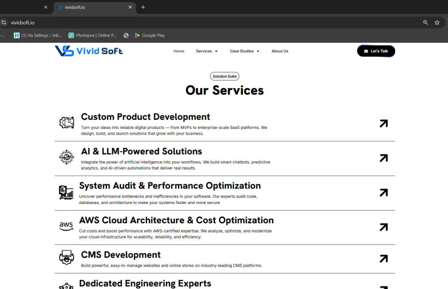The width and height of the screenshot is (448, 289).
Task: Click the CMS Development arrow icon
Action: coord(384,259)
